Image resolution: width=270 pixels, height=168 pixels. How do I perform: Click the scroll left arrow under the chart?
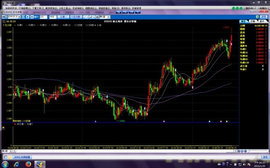pyautogui.click(x=14, y=151)
